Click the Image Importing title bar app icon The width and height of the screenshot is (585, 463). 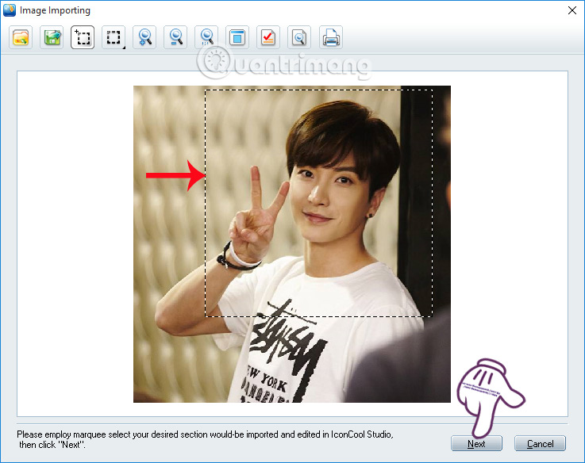click(10, 10)
